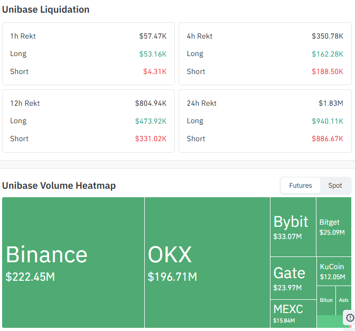Select the Binance heatmap tile
Viewport: 355px width, 331px height.
pyautogui.click(x=73, y=262)
